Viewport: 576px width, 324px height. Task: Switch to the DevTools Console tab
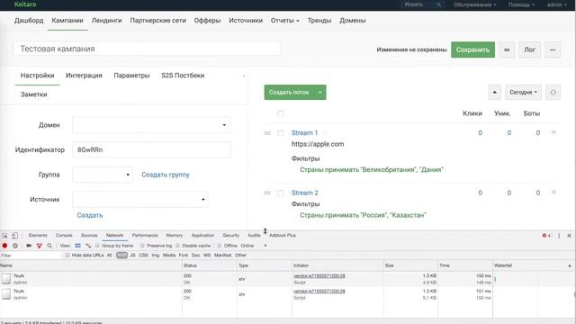[x=64, y=236]
